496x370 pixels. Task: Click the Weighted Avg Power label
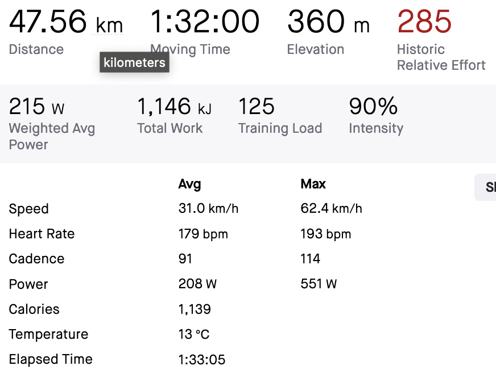click(x=51, y=136)
